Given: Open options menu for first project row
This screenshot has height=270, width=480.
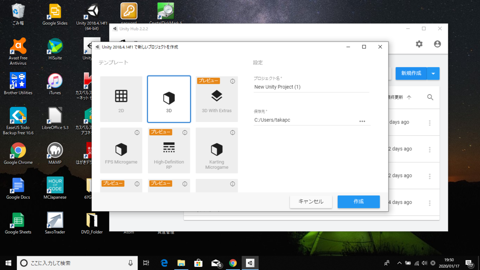Looking at the screenshot, I should click(x=430, y=123).
